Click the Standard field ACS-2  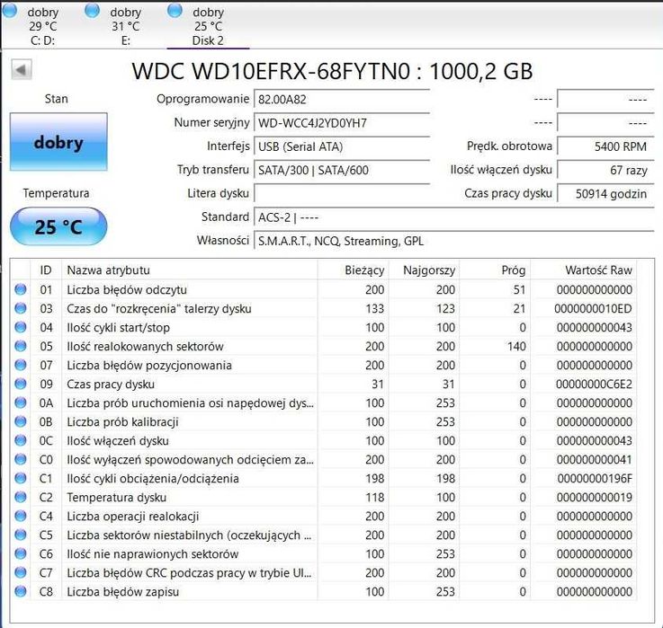(453, 217)
